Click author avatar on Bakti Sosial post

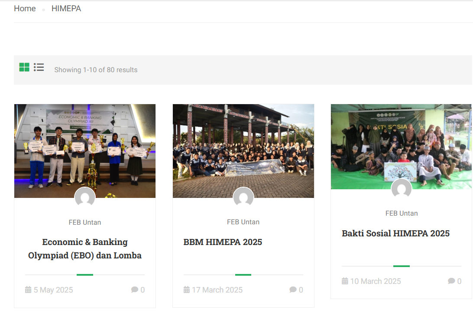[x=402, y=189]
